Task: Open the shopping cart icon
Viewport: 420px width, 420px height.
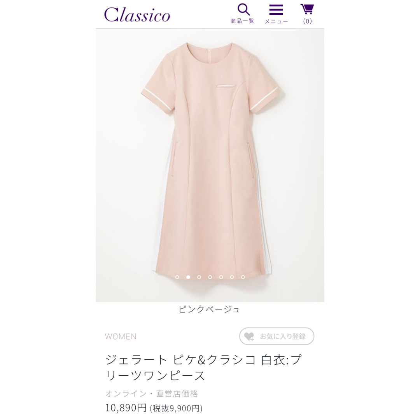Action: tap(307, 9)
